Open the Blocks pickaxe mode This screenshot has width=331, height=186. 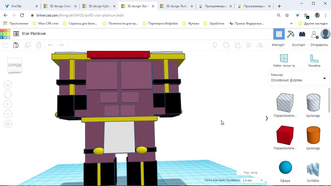tap(291, 34)
